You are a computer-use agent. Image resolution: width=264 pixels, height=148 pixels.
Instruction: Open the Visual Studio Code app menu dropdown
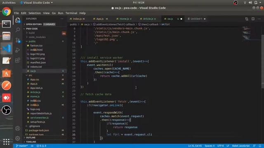pyautogui.click(x=36, y=3)
